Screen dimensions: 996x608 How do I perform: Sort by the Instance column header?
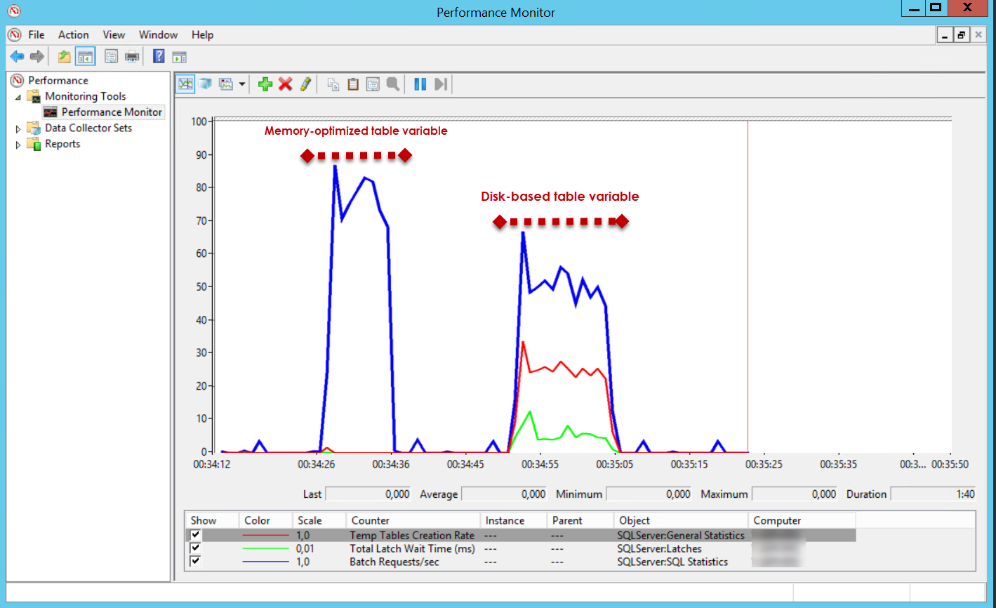point(514,520)
